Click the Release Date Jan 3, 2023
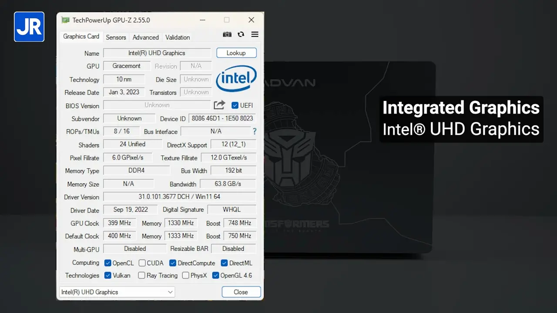 (x=124, y=92)
